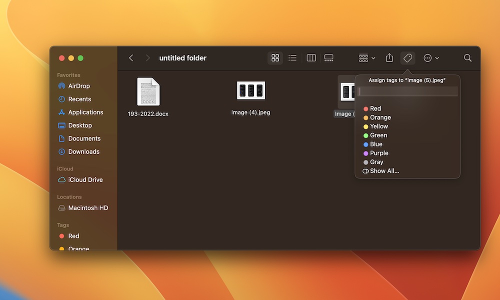Go forward with the right chevron

(x=147, y=58)
